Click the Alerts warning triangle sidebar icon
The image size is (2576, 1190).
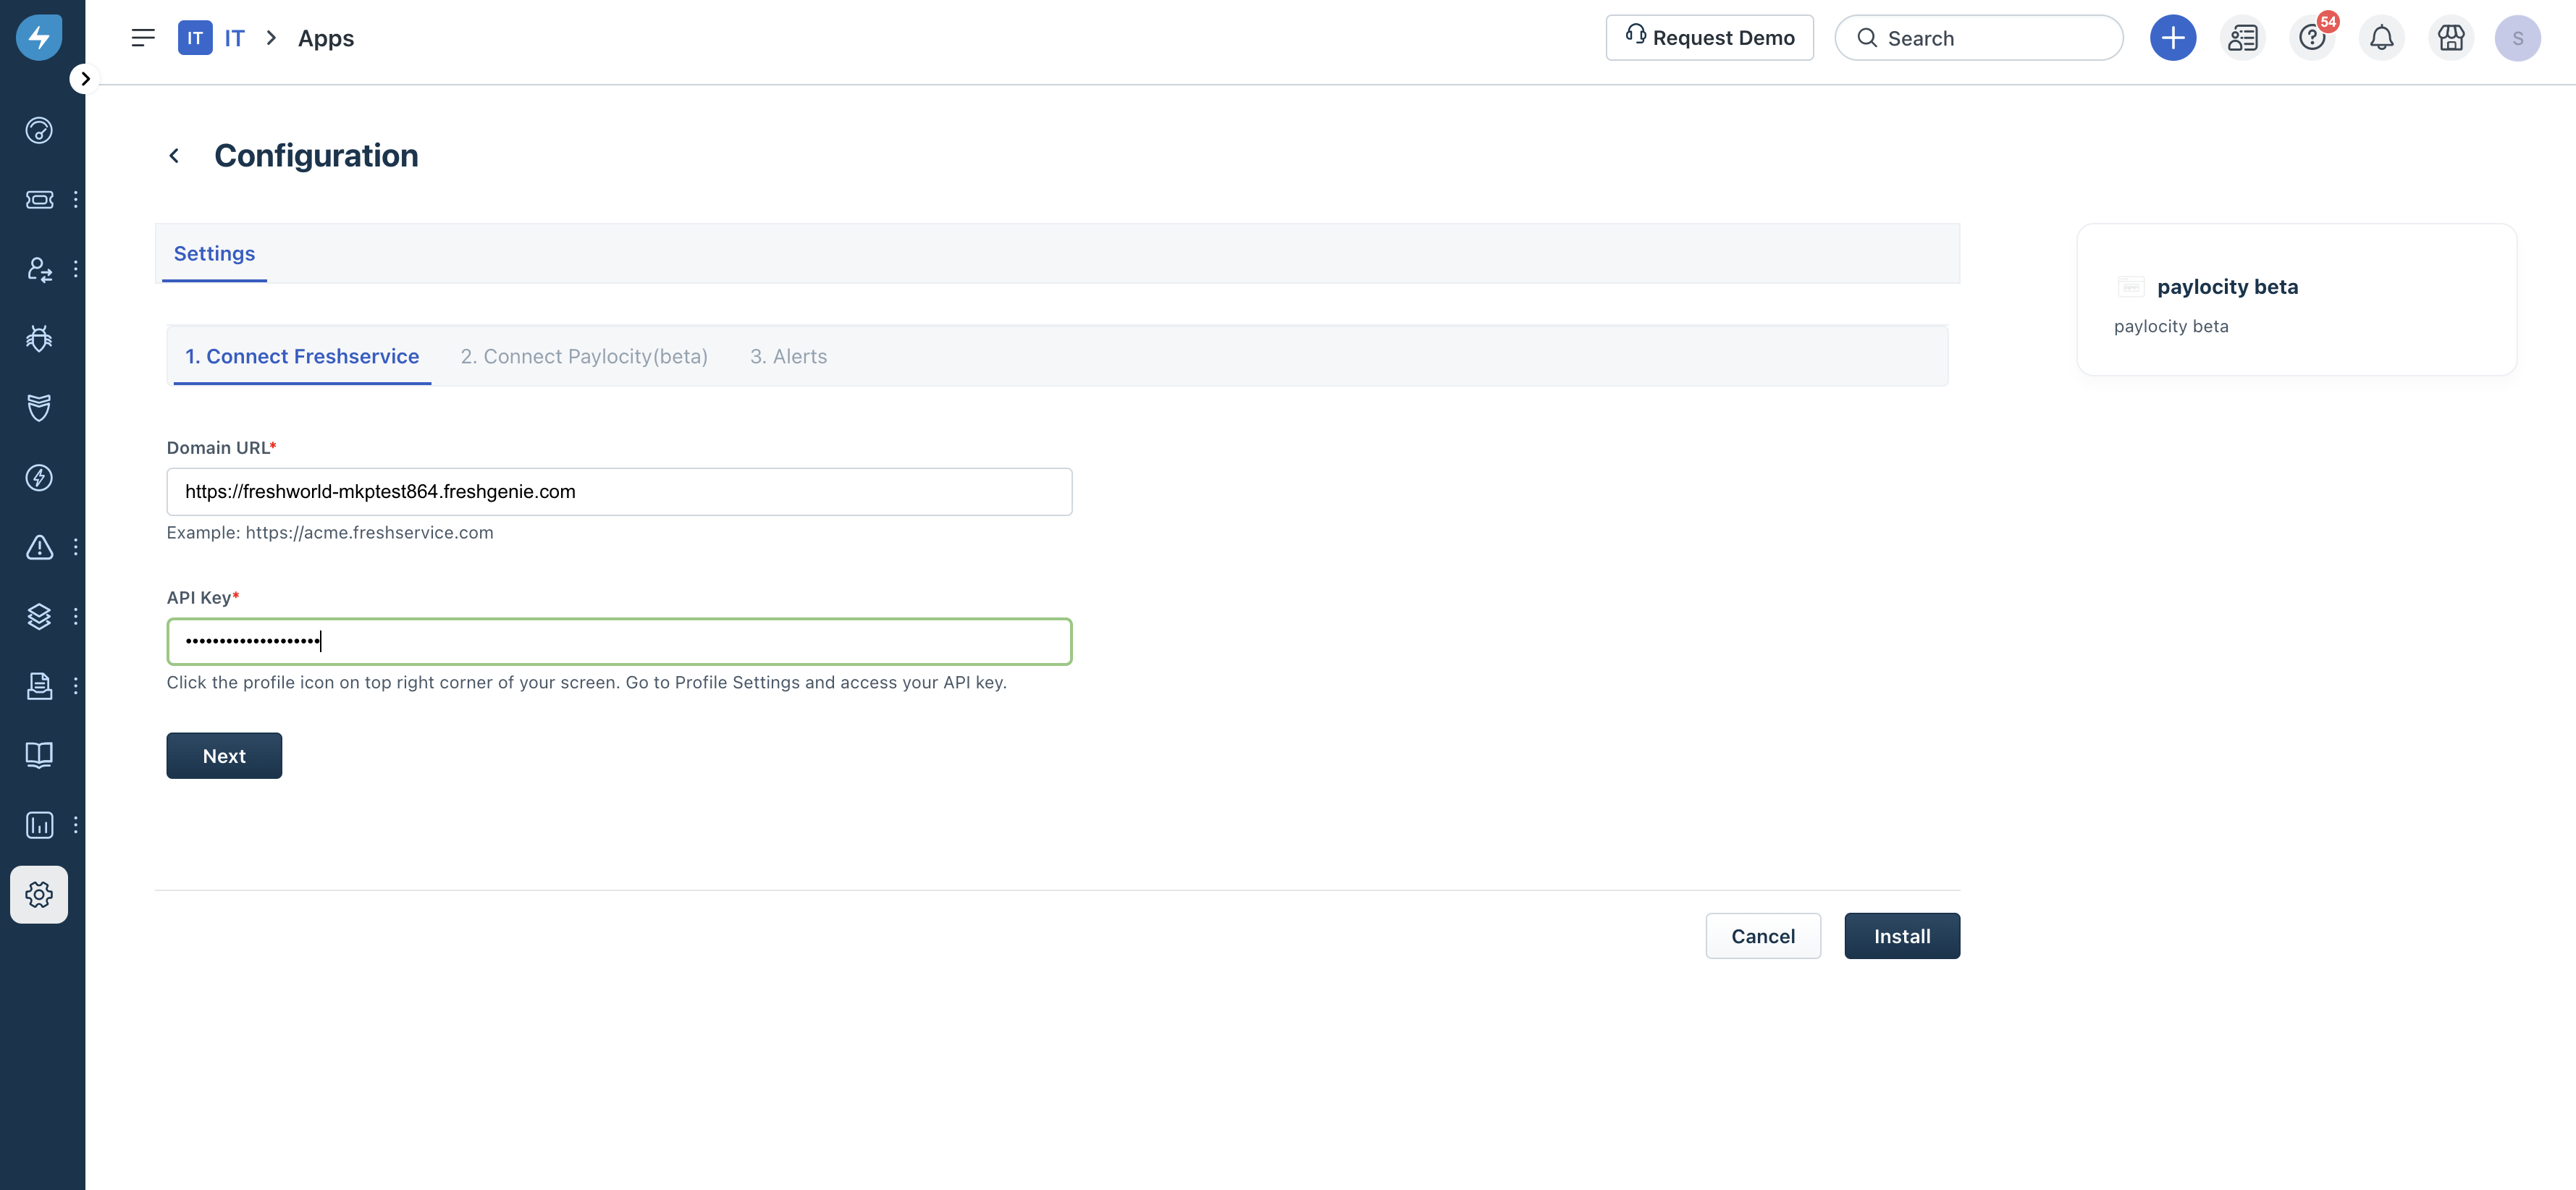39,547
